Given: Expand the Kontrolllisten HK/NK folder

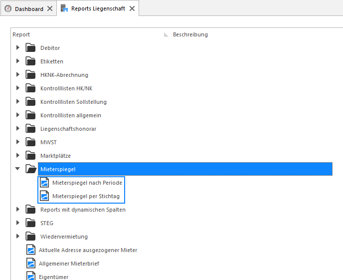Looking at the screenshot, I should tap(18, 88).
